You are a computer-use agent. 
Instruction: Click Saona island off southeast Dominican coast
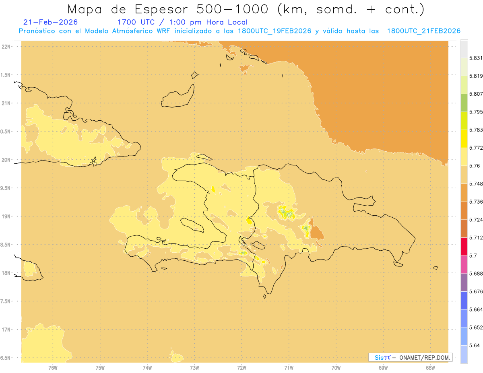(x=398, y=264)
